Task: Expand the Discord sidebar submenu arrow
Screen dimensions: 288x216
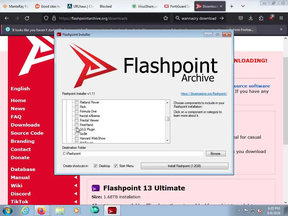Action: pyautogui.click(x=75, y=193)
